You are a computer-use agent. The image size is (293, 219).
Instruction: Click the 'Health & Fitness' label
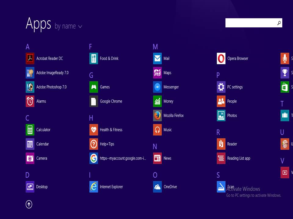[111, 130]
